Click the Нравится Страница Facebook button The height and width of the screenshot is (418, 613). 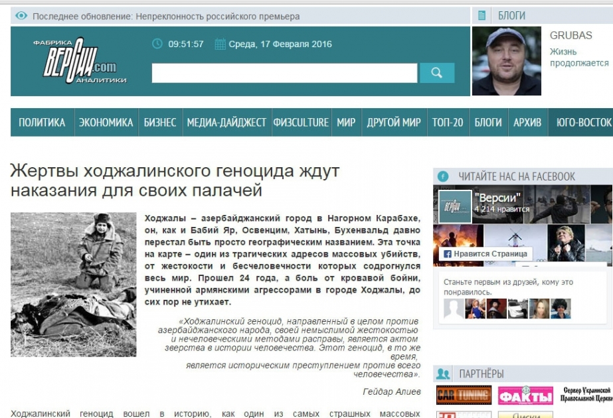(x=485, y=254)
